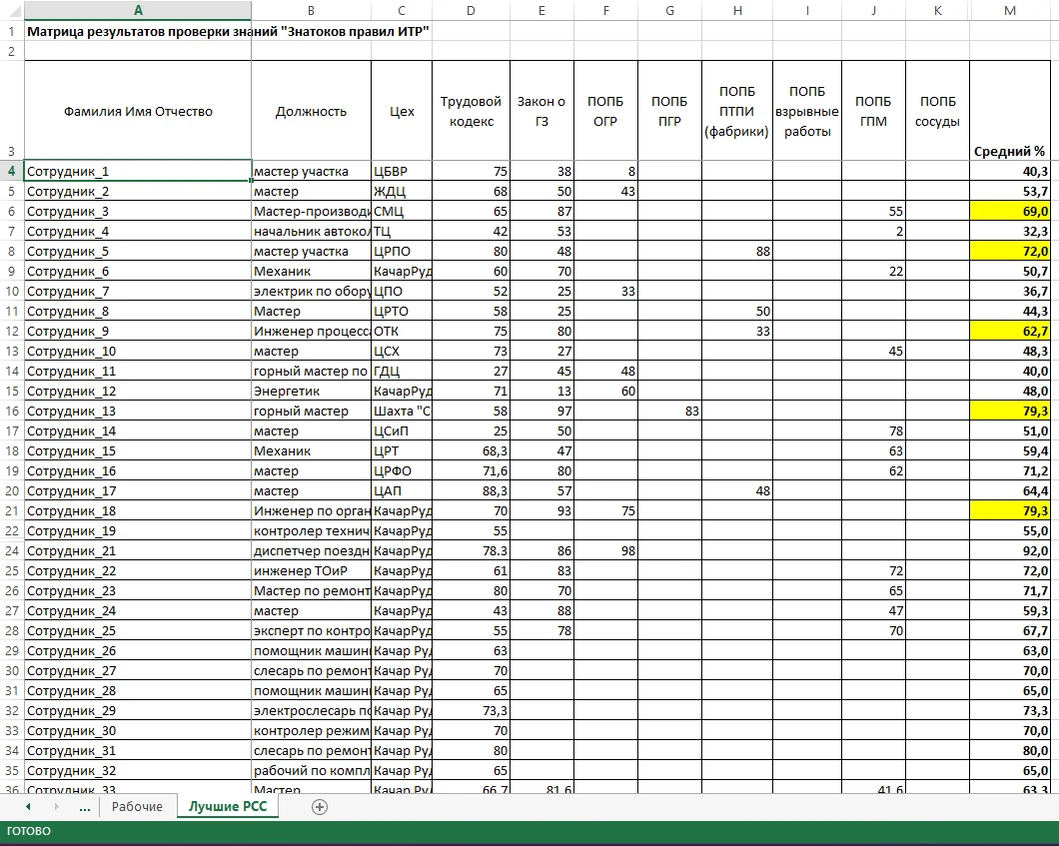Viewport: 1059px width, 846px height.
Task: Select column M by its header
Action: tap(1010, 10)
